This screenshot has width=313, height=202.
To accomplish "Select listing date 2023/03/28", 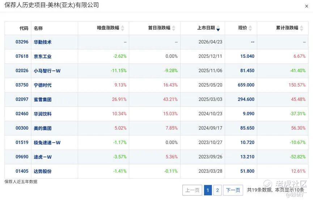I will (x=210, y=171).
